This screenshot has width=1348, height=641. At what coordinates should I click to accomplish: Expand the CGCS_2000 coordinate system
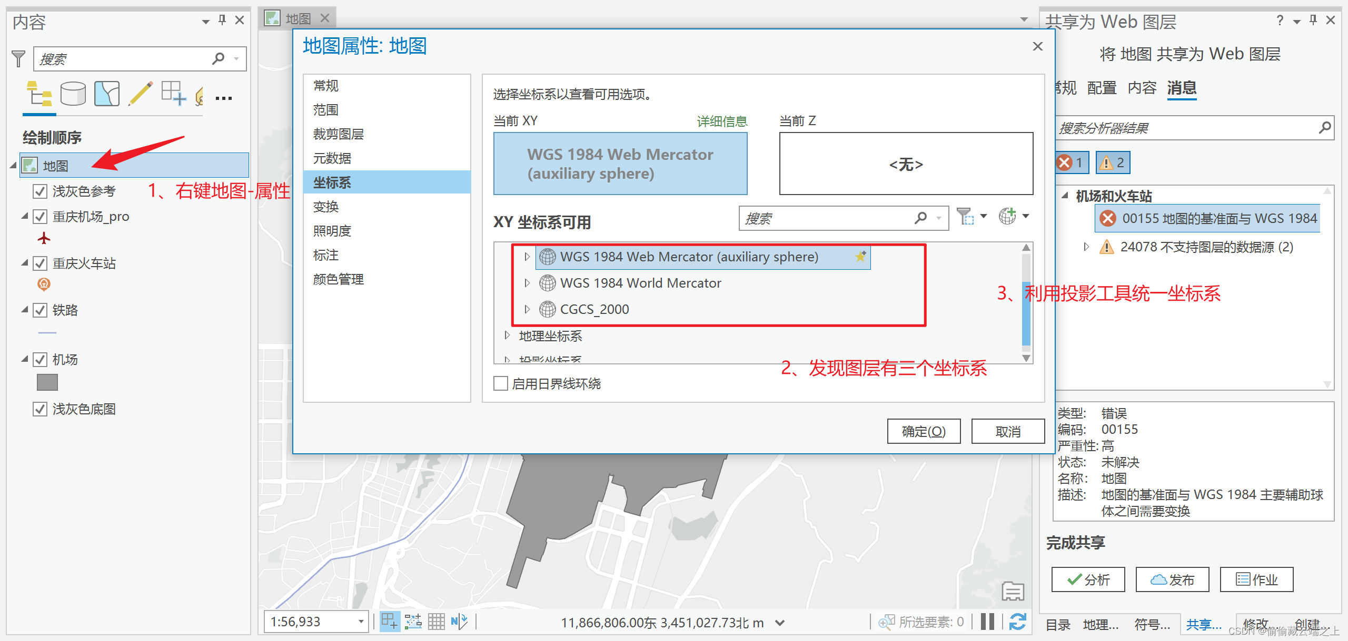click(x=527, y=309)
